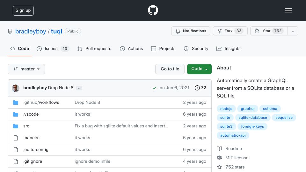Open the 752 stars link

231,167
